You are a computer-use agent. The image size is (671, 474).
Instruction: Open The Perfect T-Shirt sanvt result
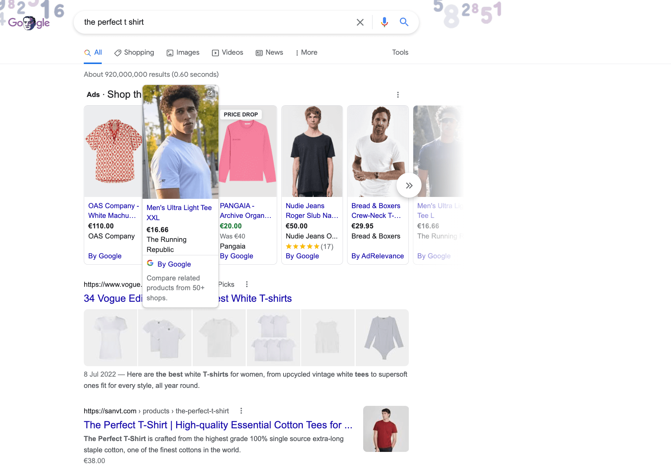[x=218, y=425]
